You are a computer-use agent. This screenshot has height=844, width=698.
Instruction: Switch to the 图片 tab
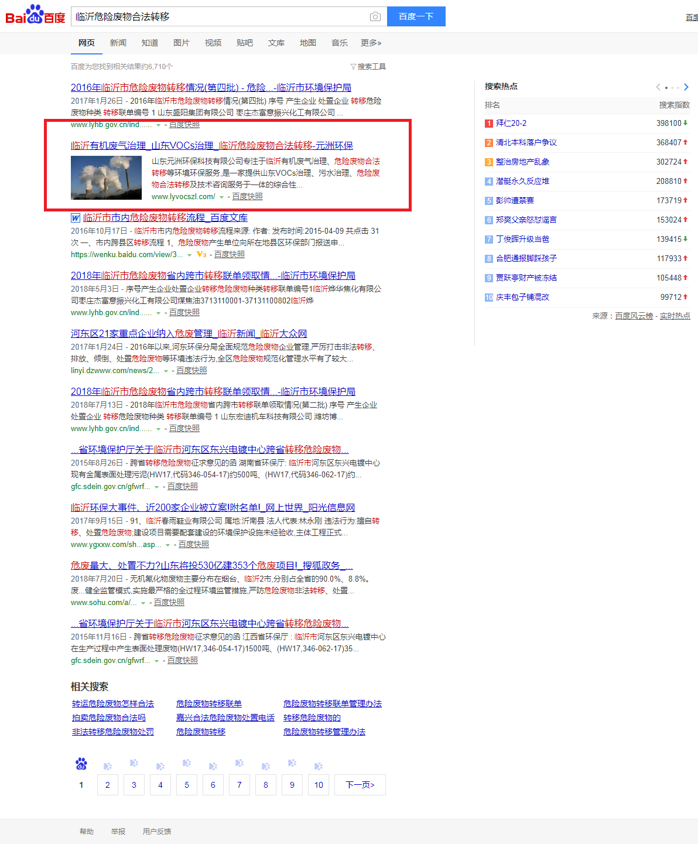click(x=182, y=43)
